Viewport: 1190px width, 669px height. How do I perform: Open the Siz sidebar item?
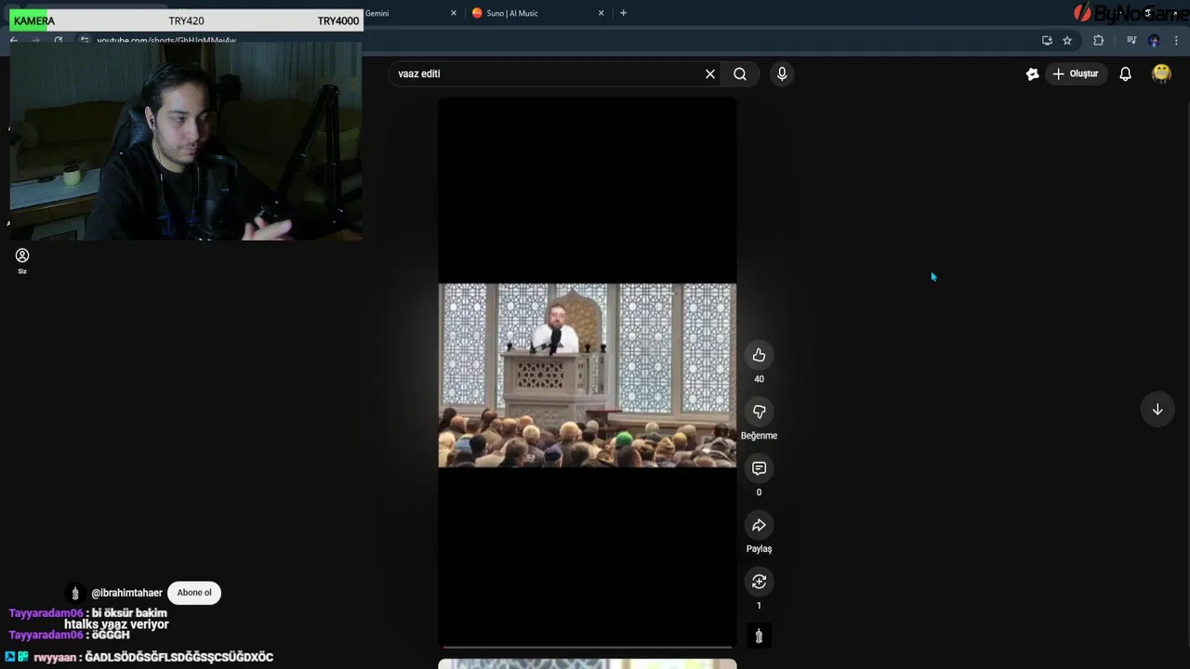click(22, 261)
